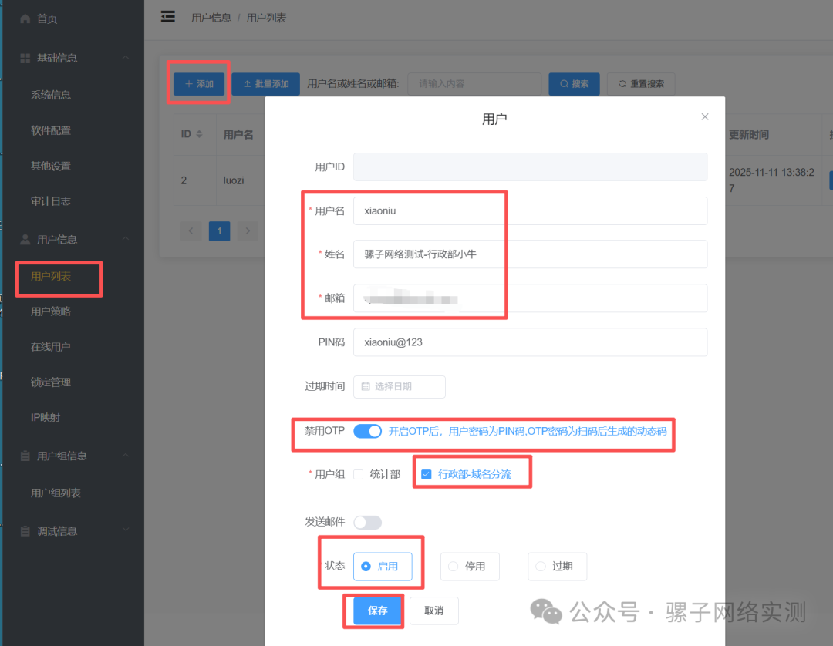Select the 基础信息 grid icon in sidebar
The width and height of the screenshot is (833, 646).
point(23,58)
